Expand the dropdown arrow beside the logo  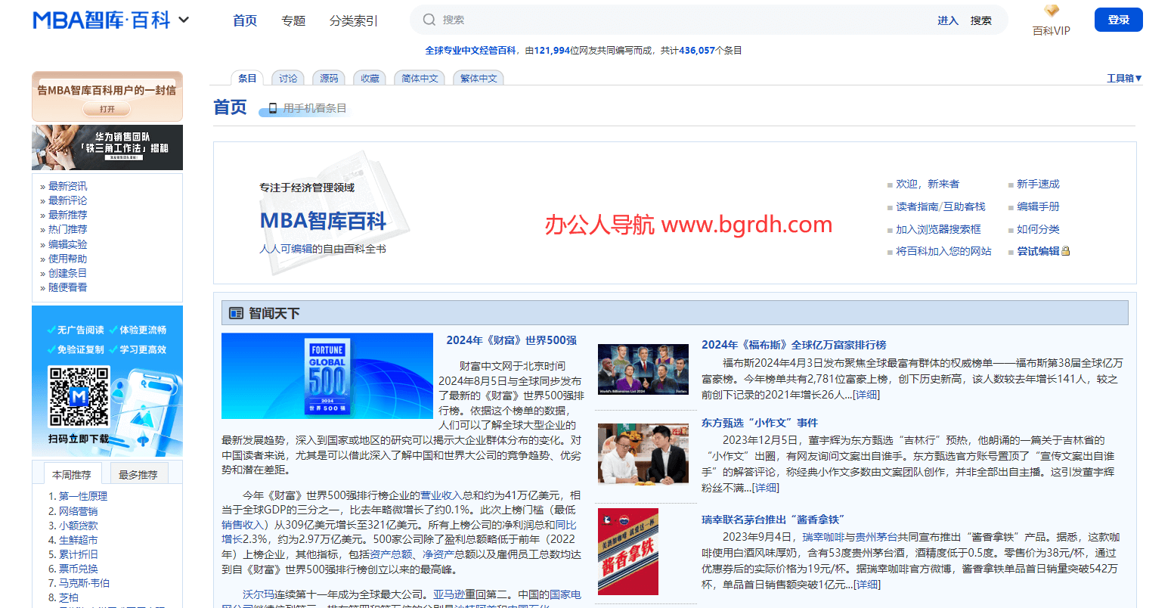tap(184, 20)
